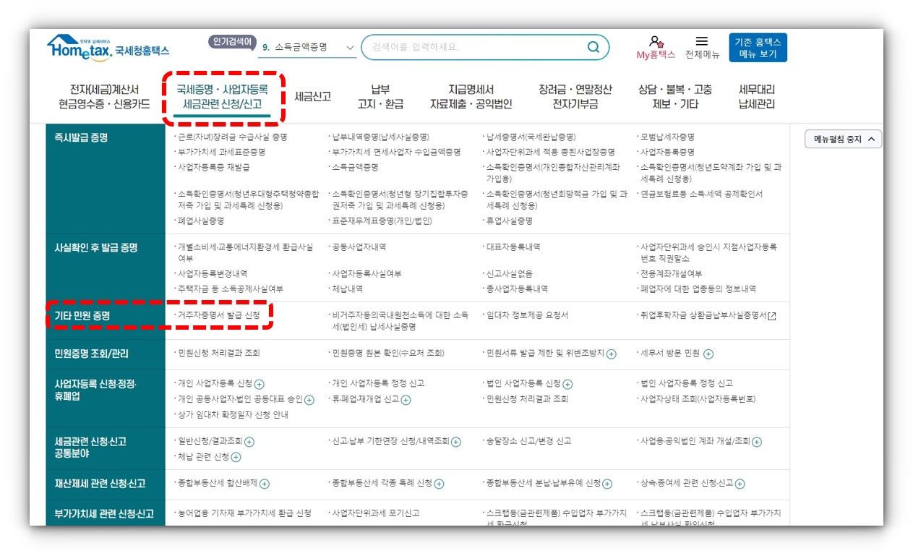Open 휴업사실증명 link
The image size is (913, 556).
click(510, 221)
